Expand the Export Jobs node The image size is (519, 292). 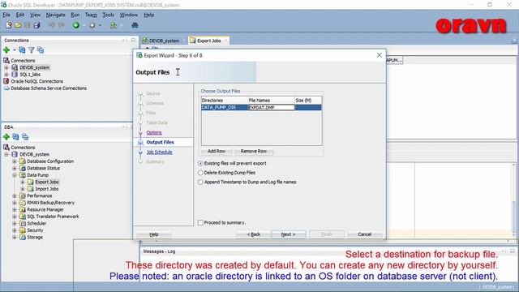(x=23, y=182)
